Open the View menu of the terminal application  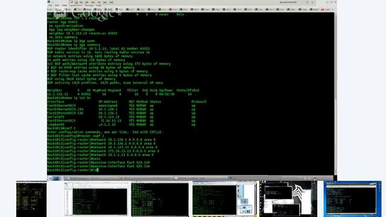pos(65,5)
